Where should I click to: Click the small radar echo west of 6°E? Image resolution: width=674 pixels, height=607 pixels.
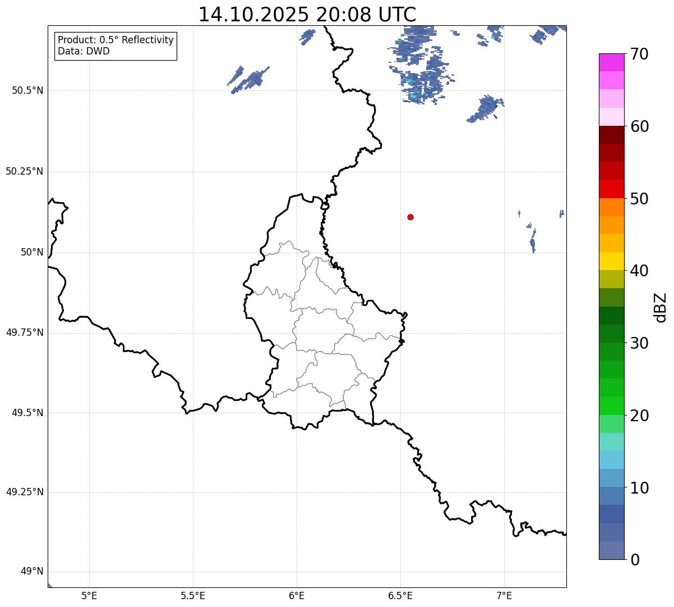coord(248,79)
